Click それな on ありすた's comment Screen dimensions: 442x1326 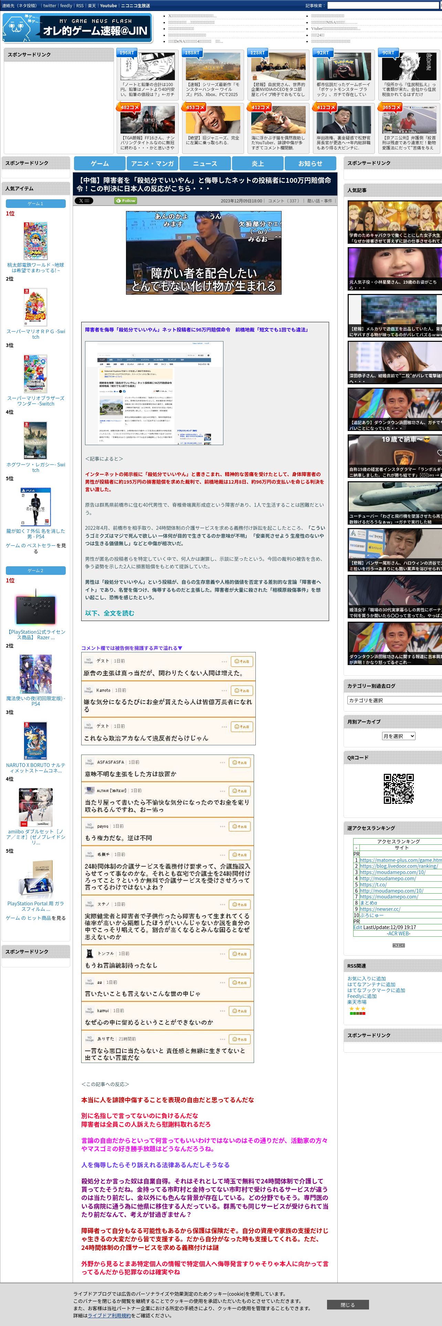240,1039
